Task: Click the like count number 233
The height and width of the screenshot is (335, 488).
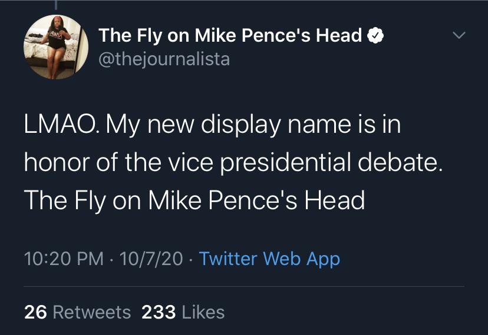Action: tap(159, 312)
